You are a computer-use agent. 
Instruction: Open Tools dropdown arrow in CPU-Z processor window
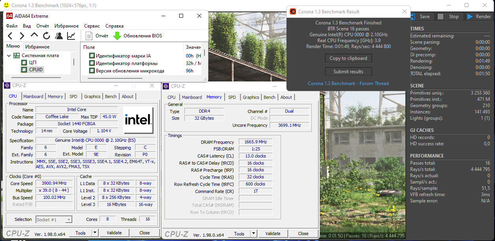95,233
